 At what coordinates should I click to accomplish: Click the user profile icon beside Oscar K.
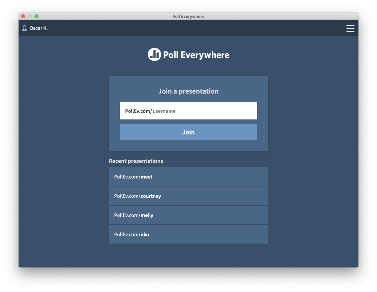click(25, 28)
